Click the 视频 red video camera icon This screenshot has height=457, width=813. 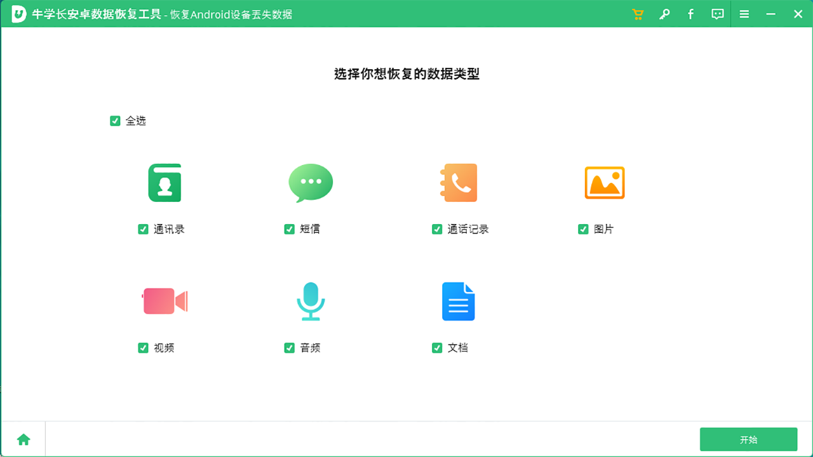(x=165, y=301)
